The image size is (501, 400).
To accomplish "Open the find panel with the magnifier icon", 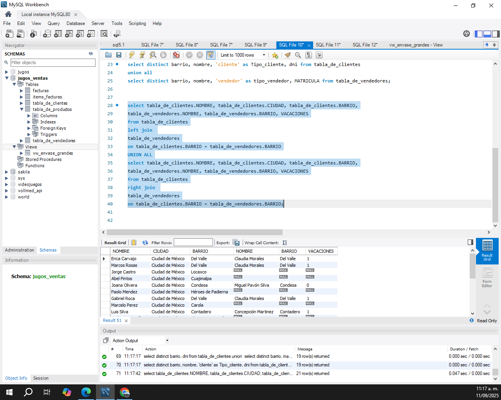I will tap(298, 55).
